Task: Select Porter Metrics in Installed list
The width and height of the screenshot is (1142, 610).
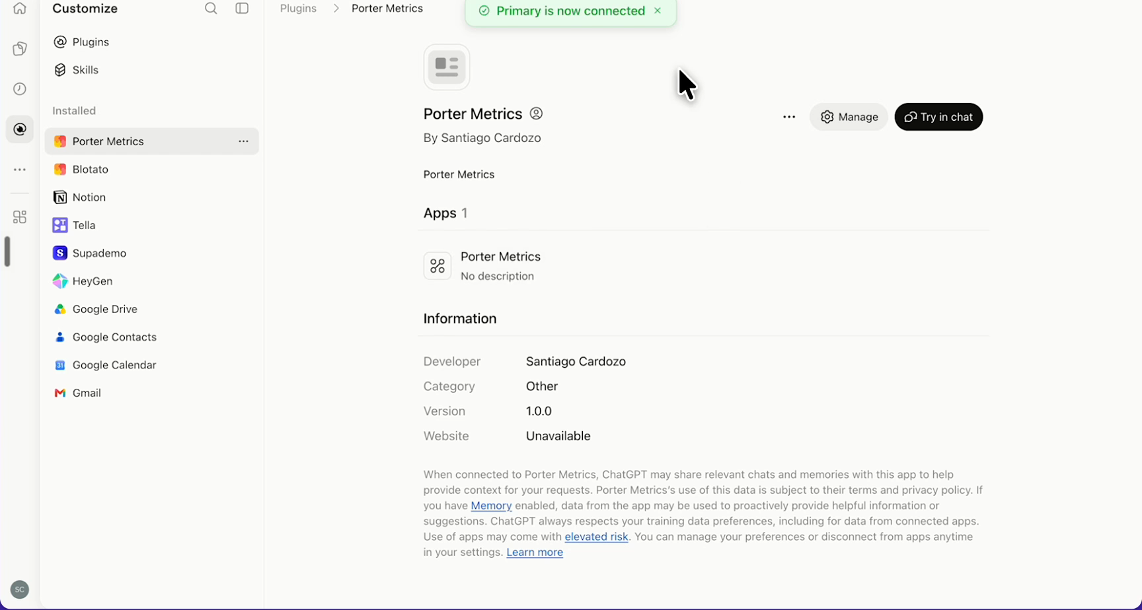Action: point(151,141)
